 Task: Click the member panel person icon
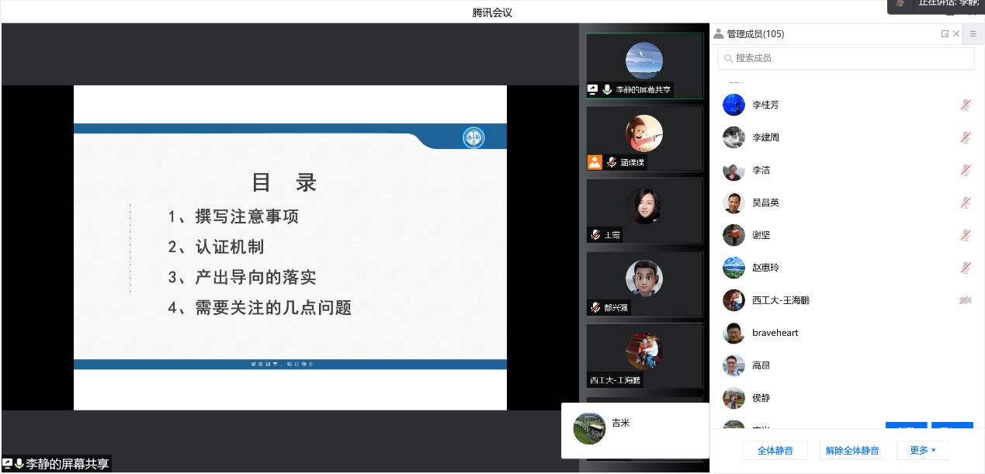719,34
